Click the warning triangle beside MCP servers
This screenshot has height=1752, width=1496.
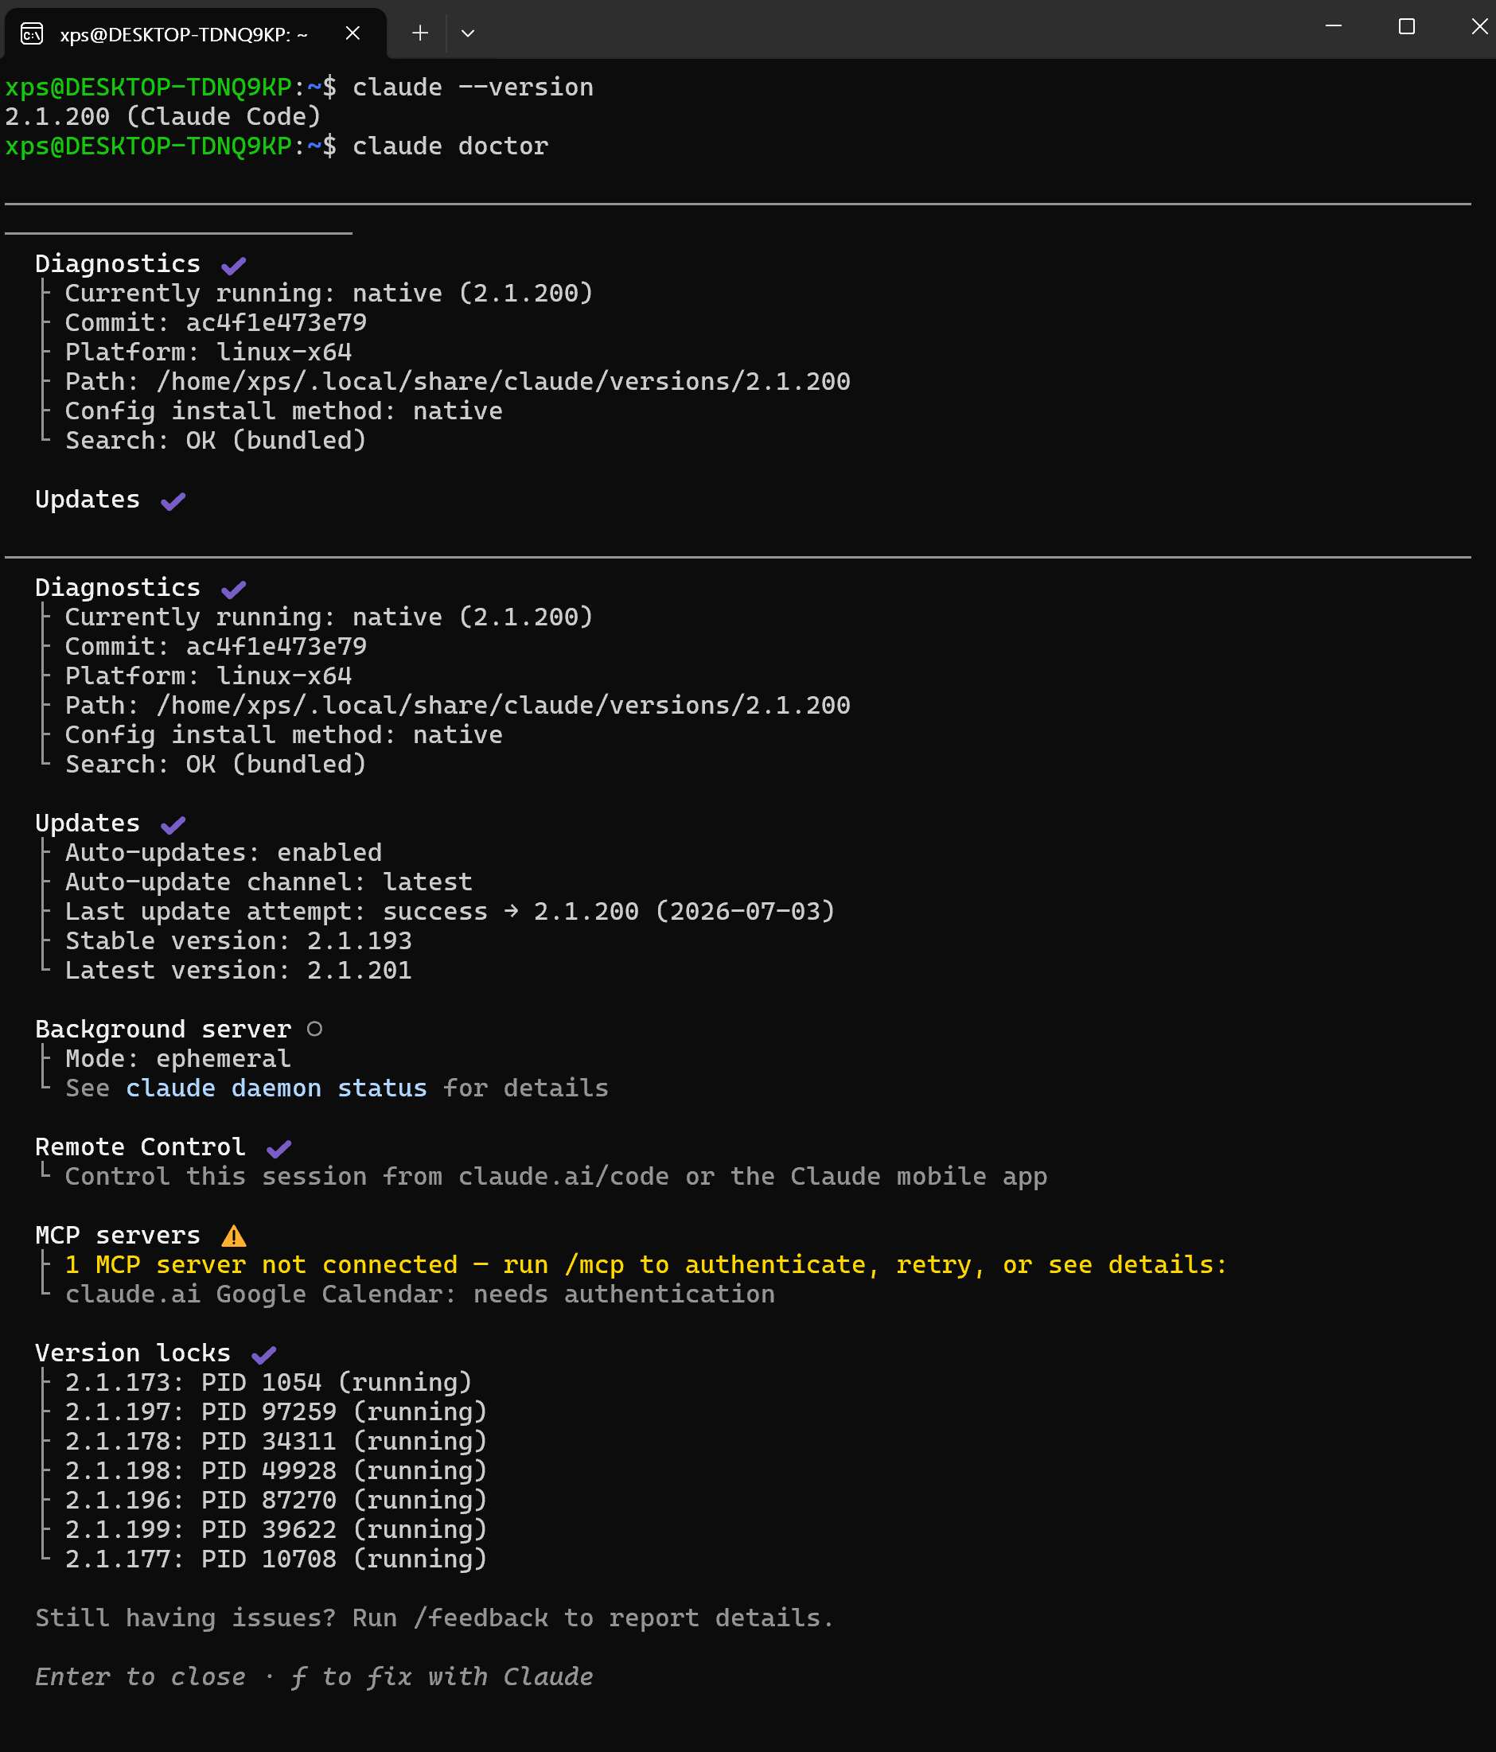click(233, 1236)
